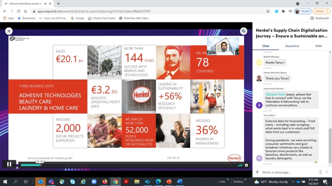The height and width of the screenshot is (186, 332).
Task: Click the OneDrive cloud tray icon
Action: click(x=298, y=182)
